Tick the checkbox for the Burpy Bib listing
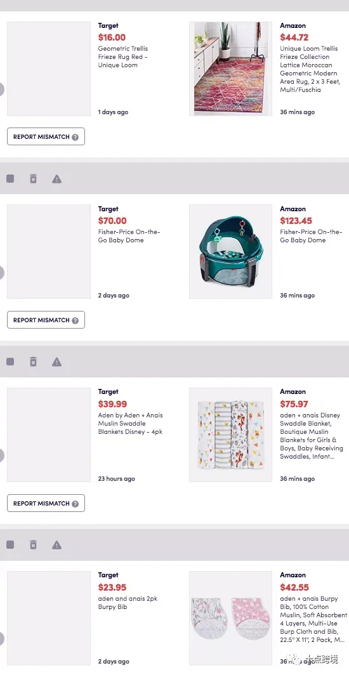The height and width of the screenshot is (675, 349). pyautogui.click(x=10, y=545)
